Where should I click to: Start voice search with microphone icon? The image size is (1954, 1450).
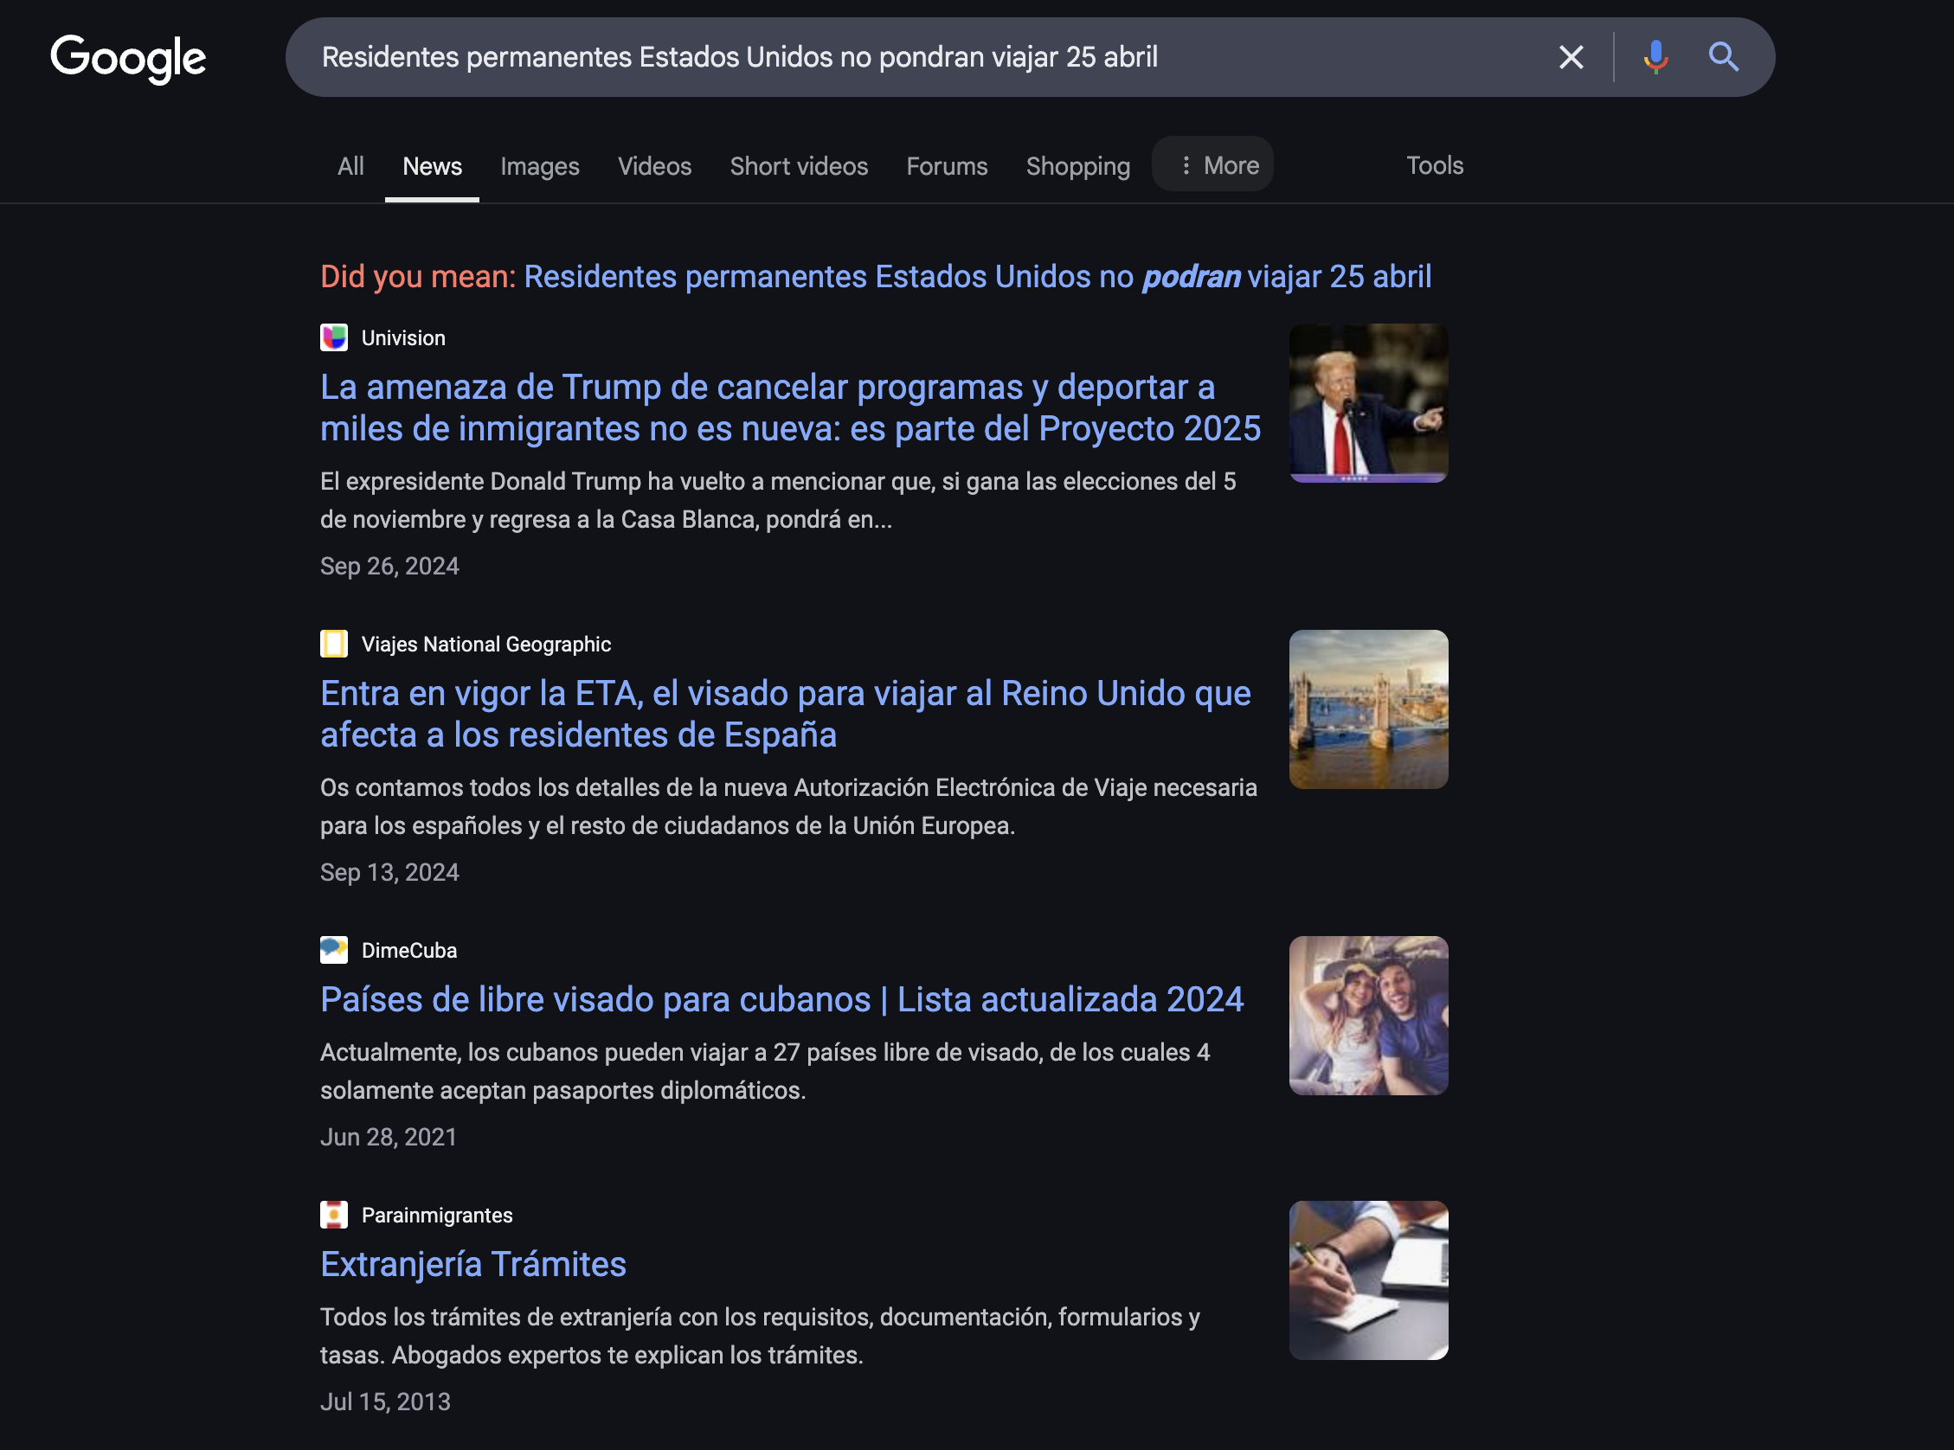(1655, 58)
